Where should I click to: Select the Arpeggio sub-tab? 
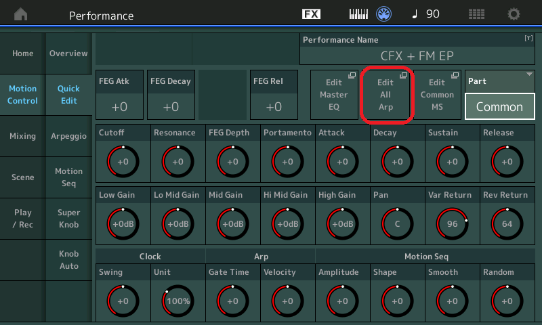pyautogui.click(x=68, y=136)
